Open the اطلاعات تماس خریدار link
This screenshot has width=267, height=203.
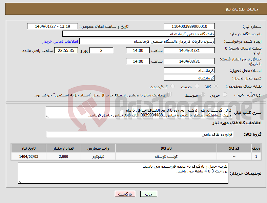pyautogui.click(x=60, y=41)
